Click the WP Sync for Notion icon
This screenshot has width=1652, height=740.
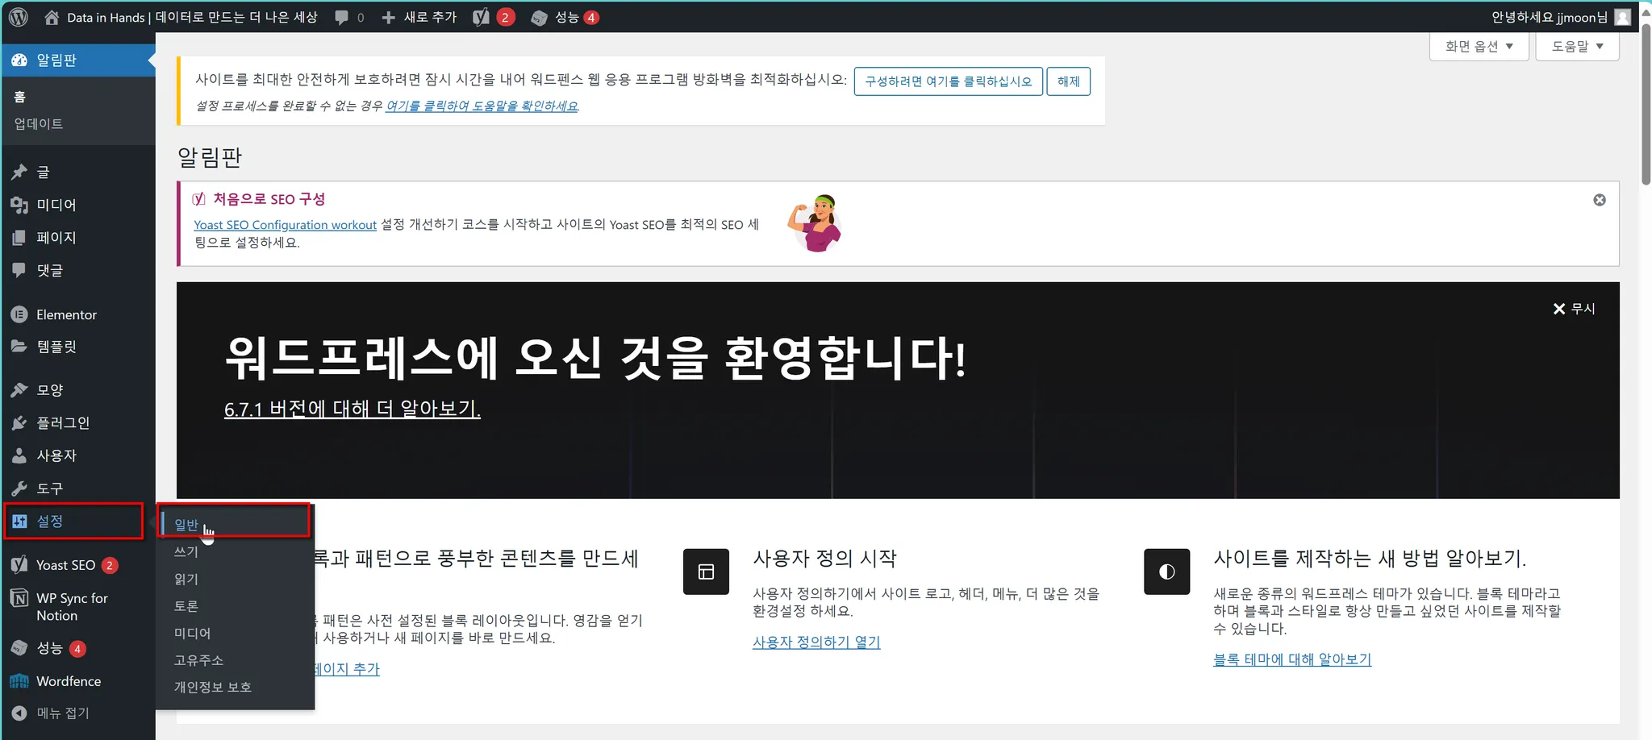coord(19,598)
